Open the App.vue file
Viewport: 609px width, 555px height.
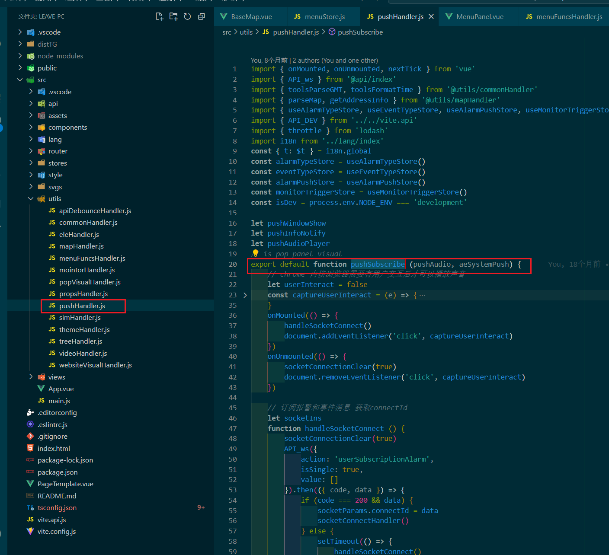[x=61, y=389]
